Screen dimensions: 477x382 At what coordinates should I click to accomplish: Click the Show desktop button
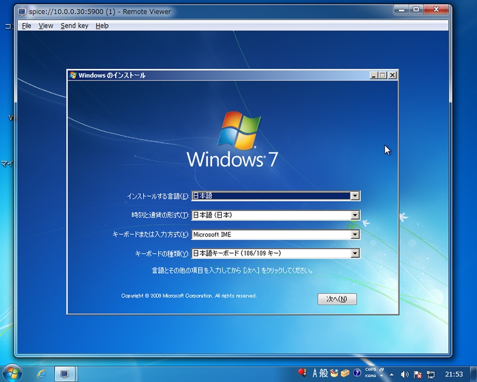tap(473, 374)
